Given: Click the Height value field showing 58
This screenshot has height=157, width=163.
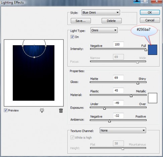Looking at the screenshot, I should click(118, 143).
